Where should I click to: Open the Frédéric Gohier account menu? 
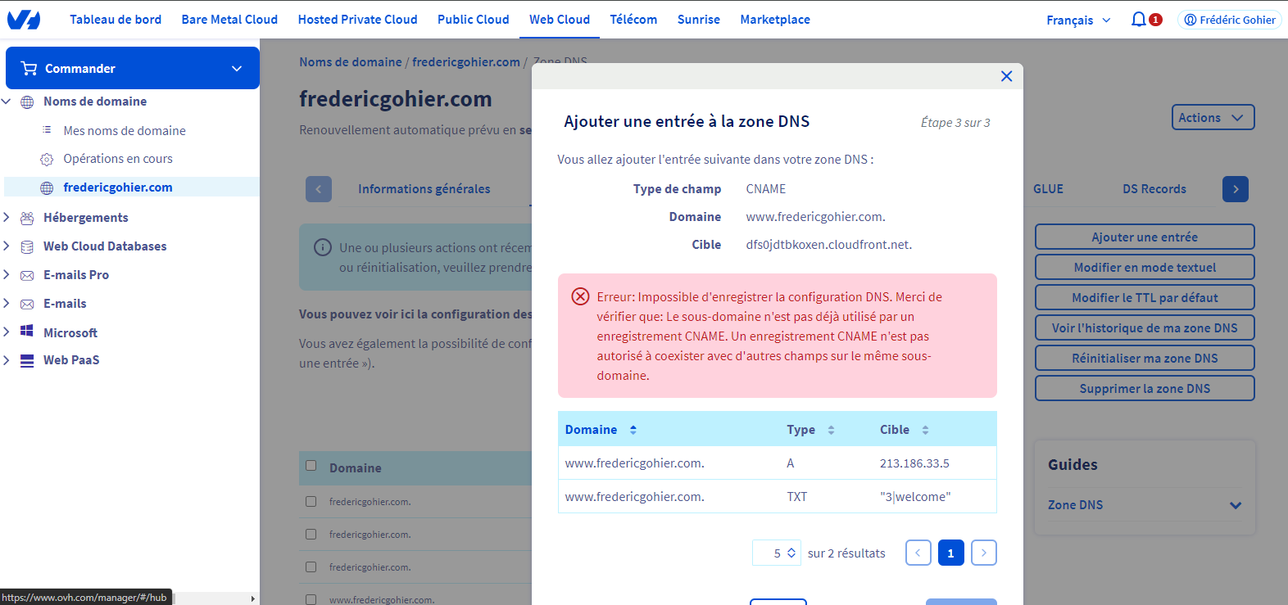[x=1230, y=20]
